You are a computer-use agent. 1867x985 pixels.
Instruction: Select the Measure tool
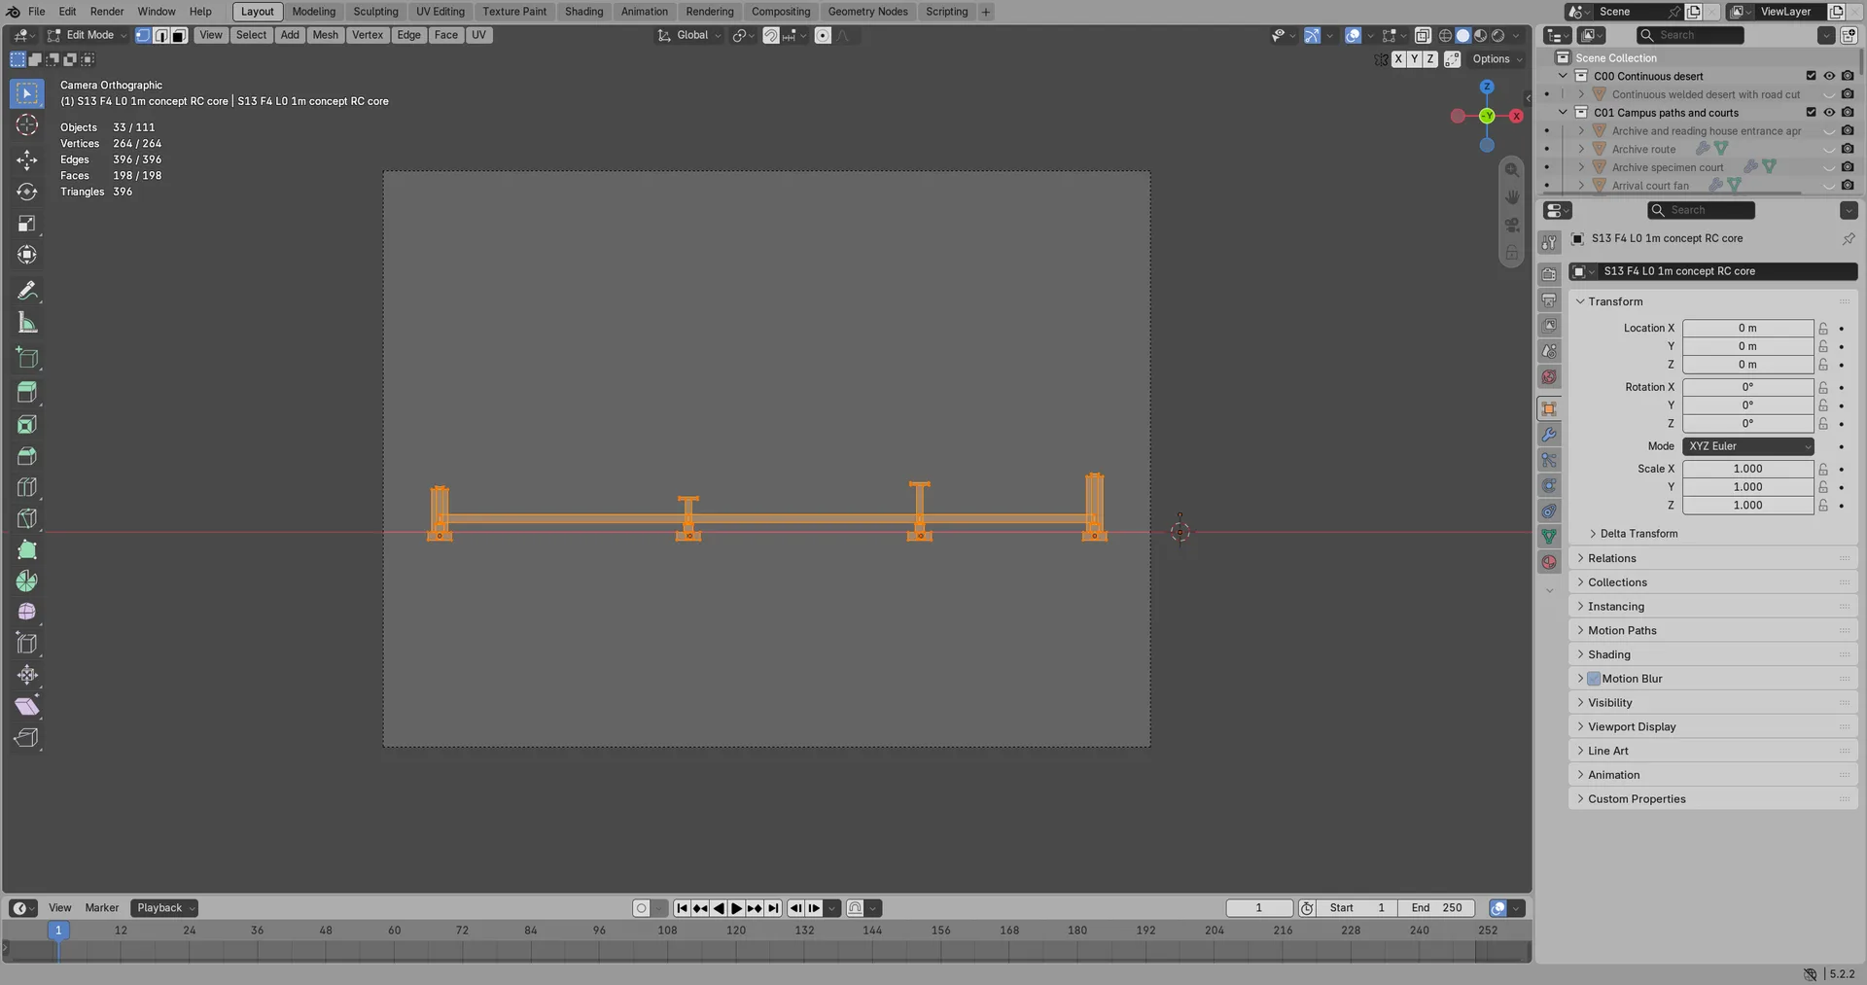coord(27,323)
